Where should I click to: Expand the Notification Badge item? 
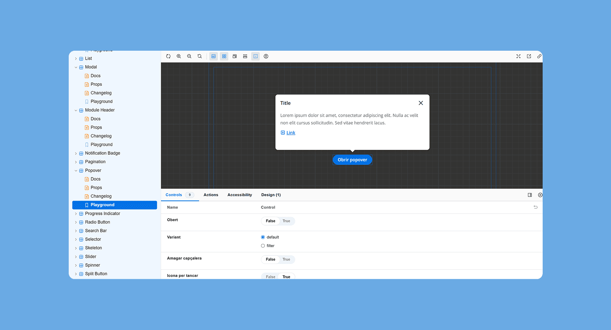click(76, 154)
